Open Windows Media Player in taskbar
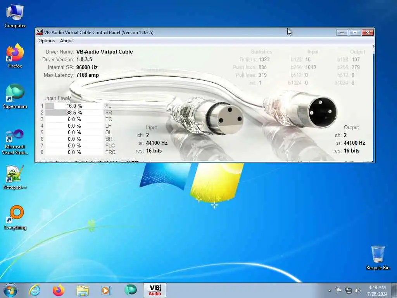This screenshot has width=397, height=298. coord(105,290)
